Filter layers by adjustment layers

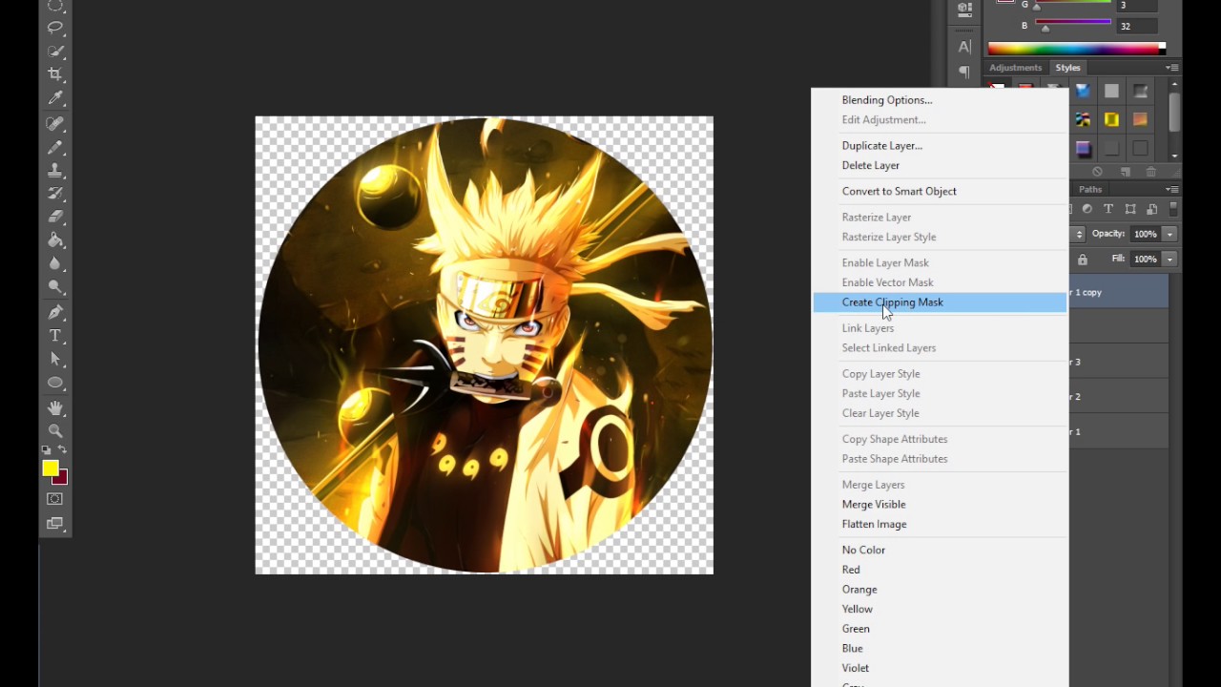pos(1087,209)
